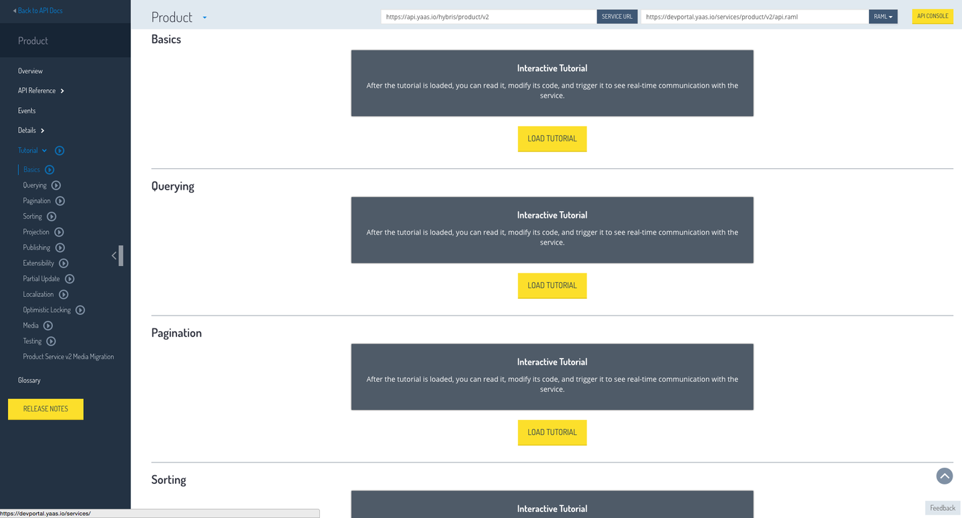The image size is (962, 518).
Task: Click the play icon beside Extensibility
Action: (x=64, y=263)
